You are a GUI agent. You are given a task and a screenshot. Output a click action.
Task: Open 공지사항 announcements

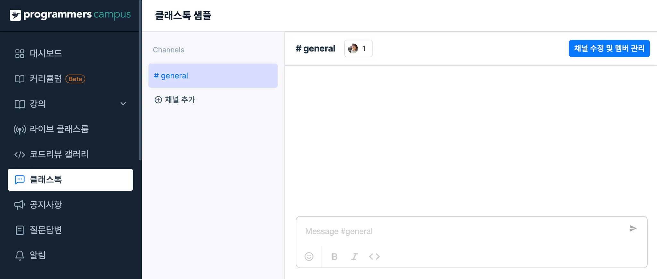pos(46,205)
